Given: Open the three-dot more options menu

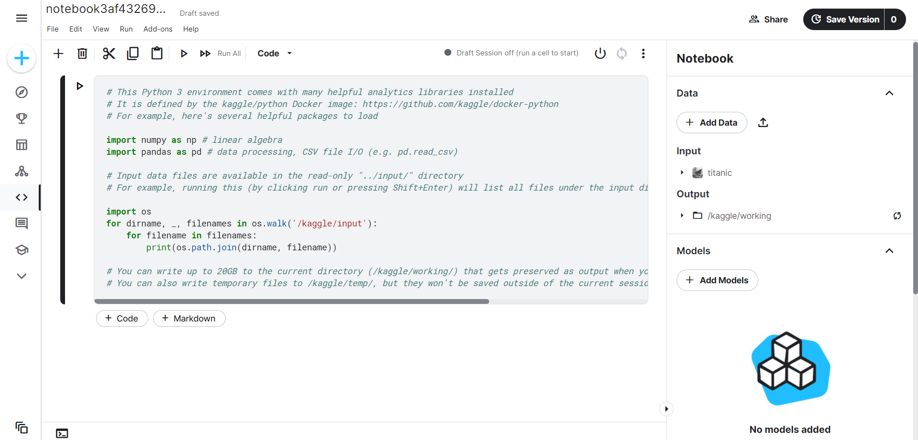Looking at the screenshot, I should [644, 54].
